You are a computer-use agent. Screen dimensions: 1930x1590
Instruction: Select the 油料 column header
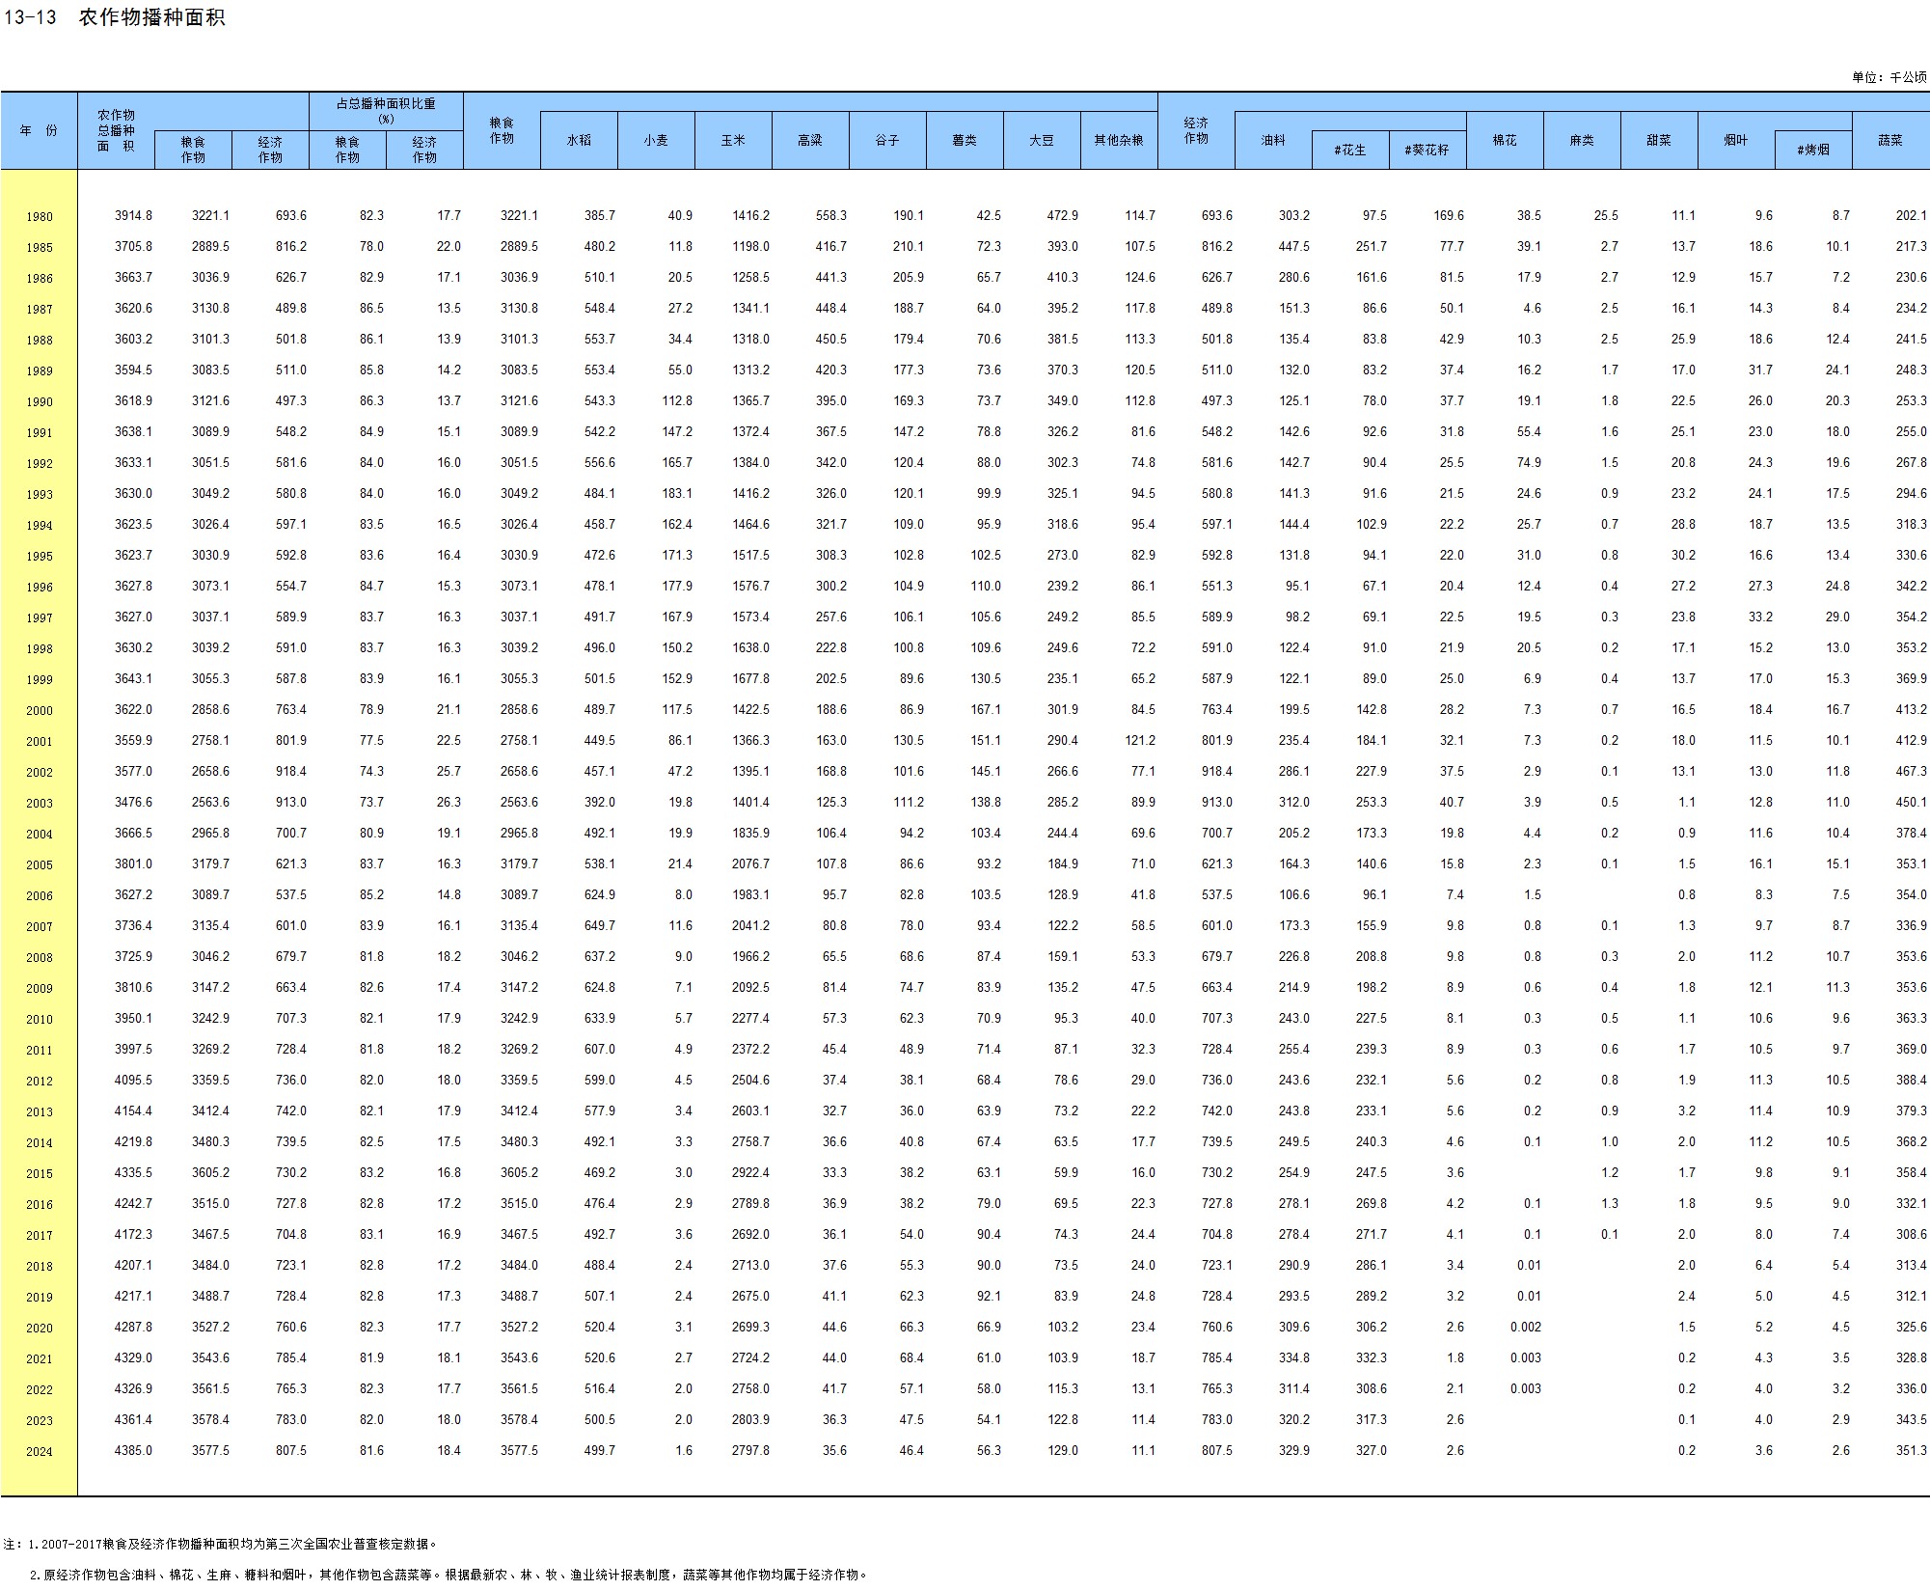point(1273,140)
